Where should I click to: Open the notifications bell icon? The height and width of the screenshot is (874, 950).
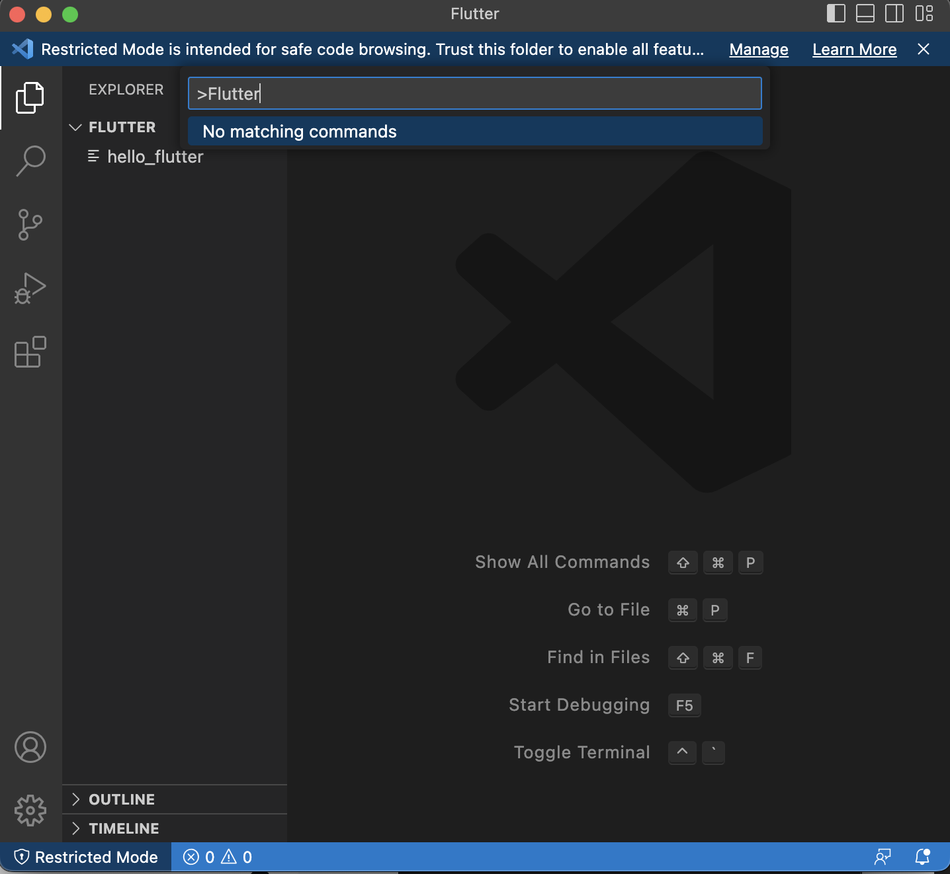click(922, 857)
